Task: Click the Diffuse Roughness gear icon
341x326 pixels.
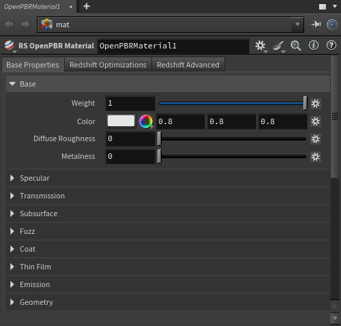Action: point(316,139)
